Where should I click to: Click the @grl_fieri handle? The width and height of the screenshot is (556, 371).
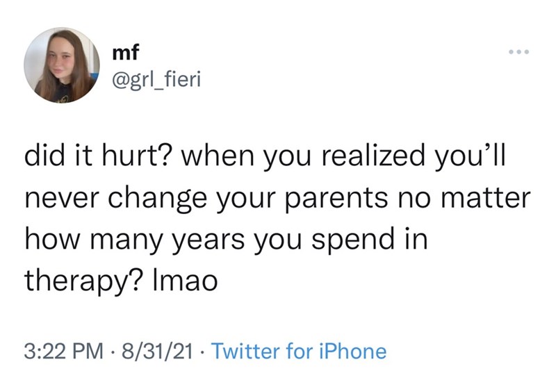(x=153, y=82)
